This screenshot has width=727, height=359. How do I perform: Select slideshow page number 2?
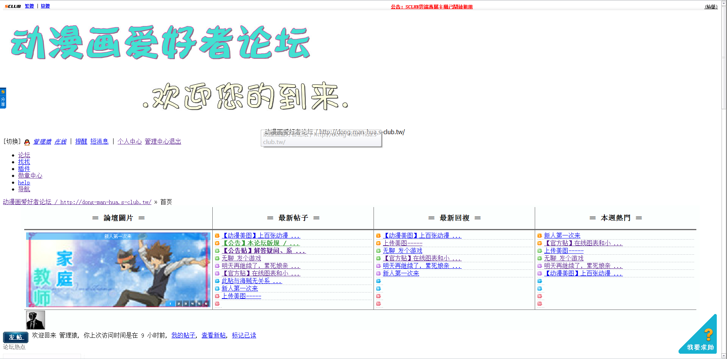pos(179,303)
